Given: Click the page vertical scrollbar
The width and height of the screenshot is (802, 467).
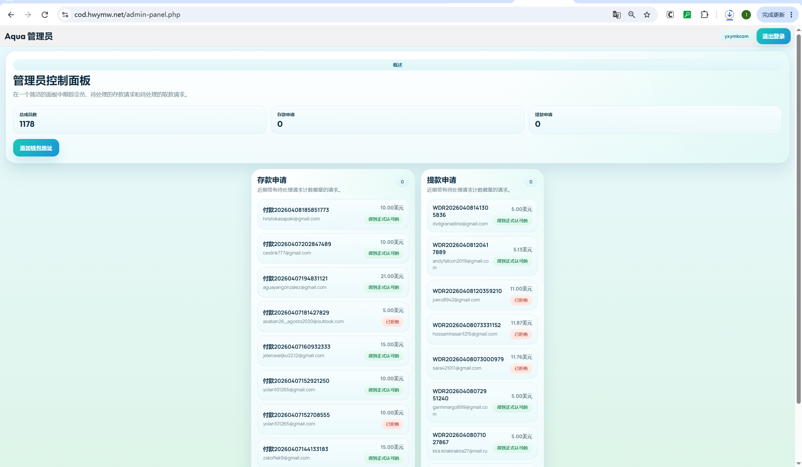Looking at the screenshot, I should point(799,219).
